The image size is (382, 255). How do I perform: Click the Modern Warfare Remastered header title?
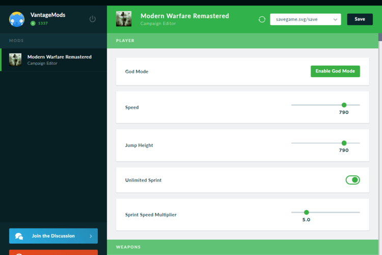185,16
